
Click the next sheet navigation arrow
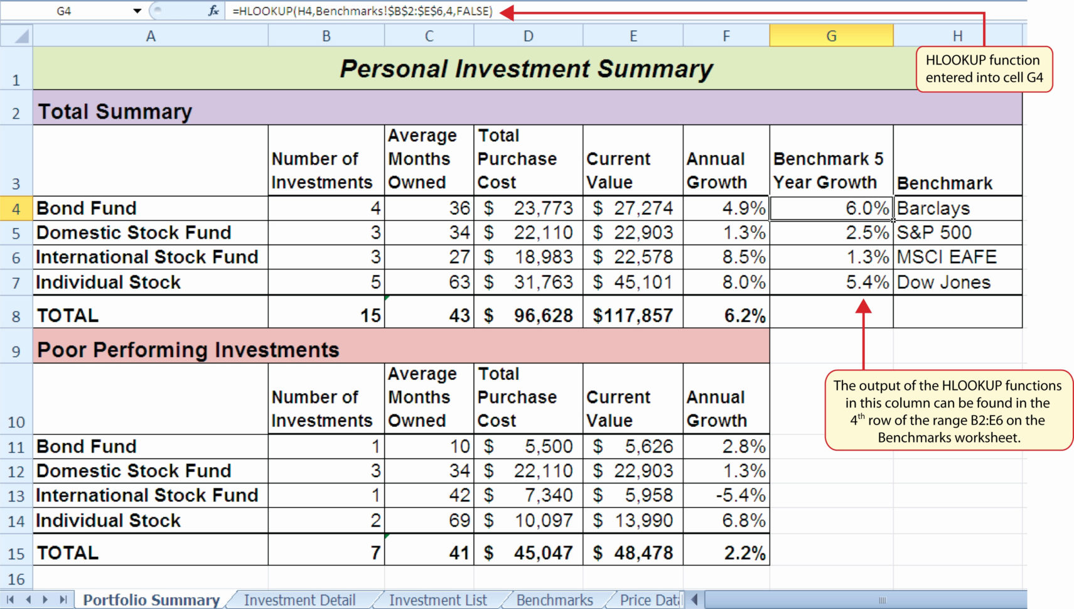click(46, 600)
